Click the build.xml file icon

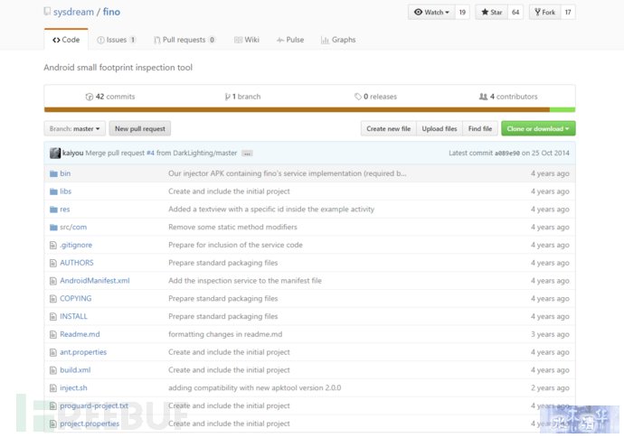tap(53, 370)
